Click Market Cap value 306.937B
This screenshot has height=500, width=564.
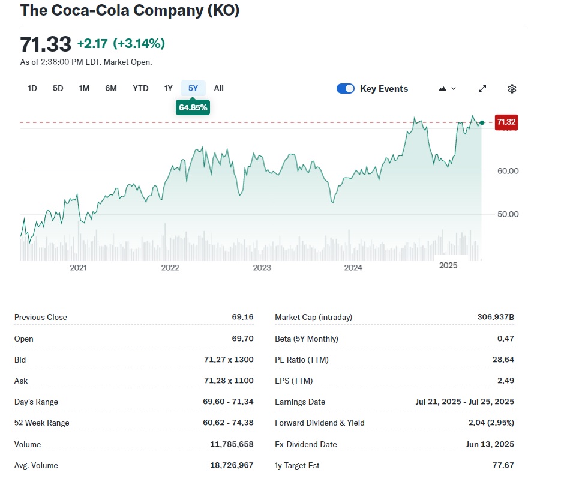coord(496,317)
